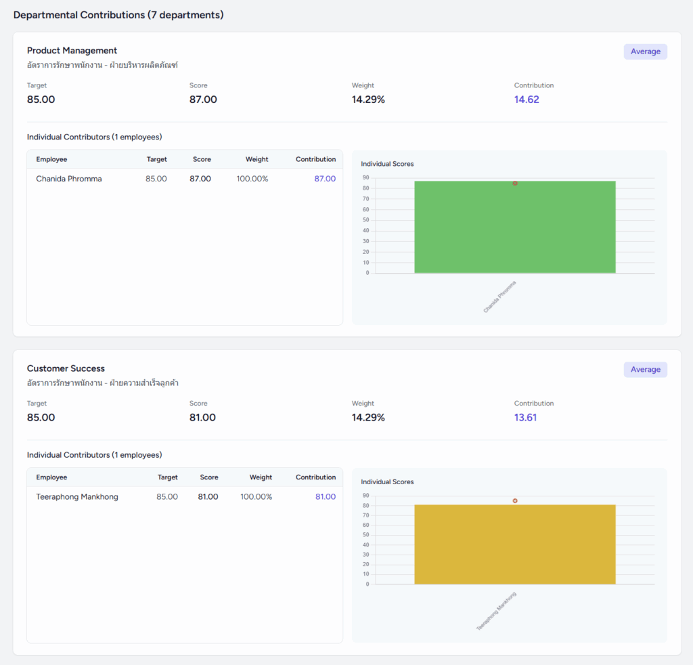Viewport: 693px width, 665px height.
Task: Open the 13.61 contribution value link
Action: tap(525, 418)
